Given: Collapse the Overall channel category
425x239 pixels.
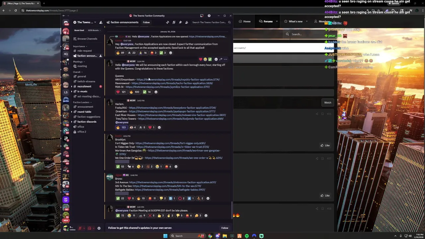Looking at the screenshot, I should coord(78,72).
